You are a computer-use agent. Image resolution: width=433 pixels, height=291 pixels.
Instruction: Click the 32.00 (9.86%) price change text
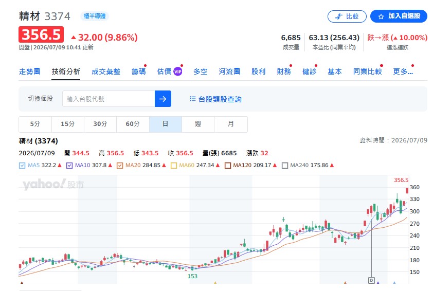[x=104, y=37]
